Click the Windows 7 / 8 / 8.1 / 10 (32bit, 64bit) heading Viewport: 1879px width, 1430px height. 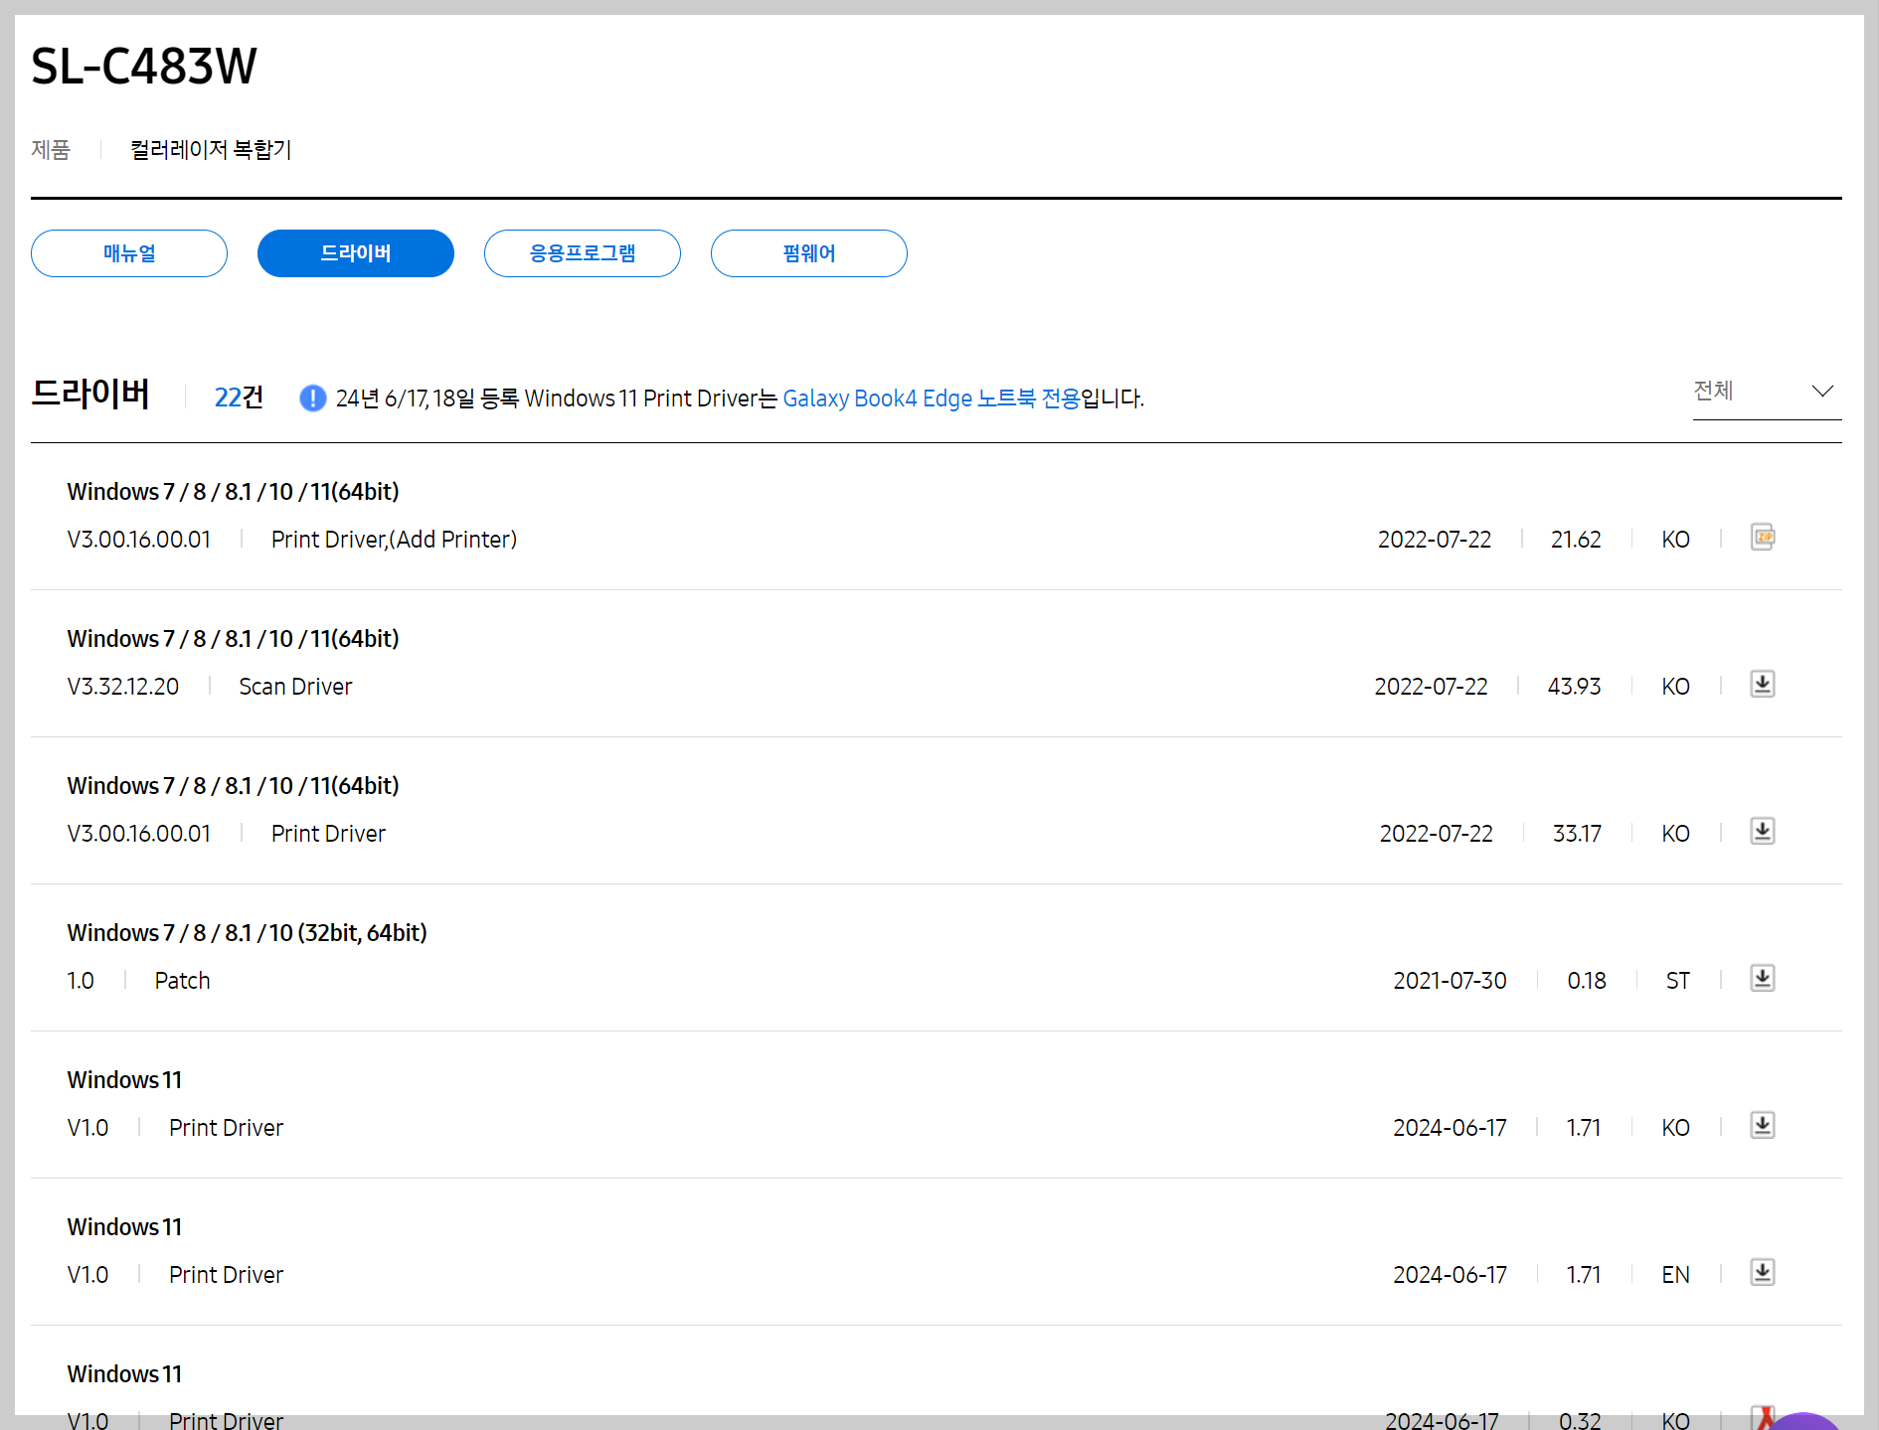click(x=247, y=933)
